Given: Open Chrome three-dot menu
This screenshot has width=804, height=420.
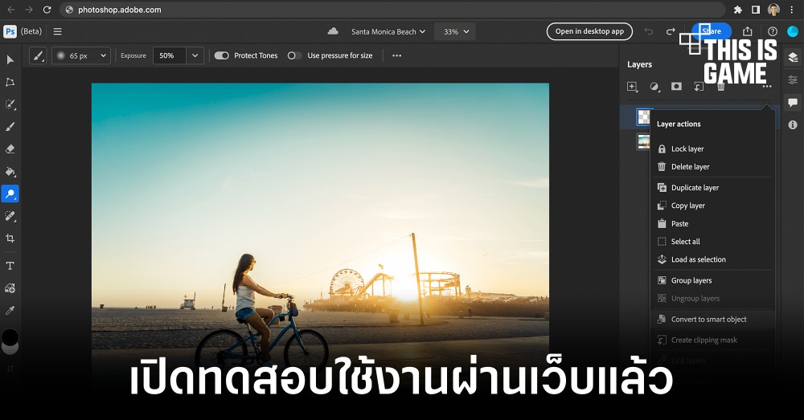Looking at the screenshot, I should click(792, 10).
